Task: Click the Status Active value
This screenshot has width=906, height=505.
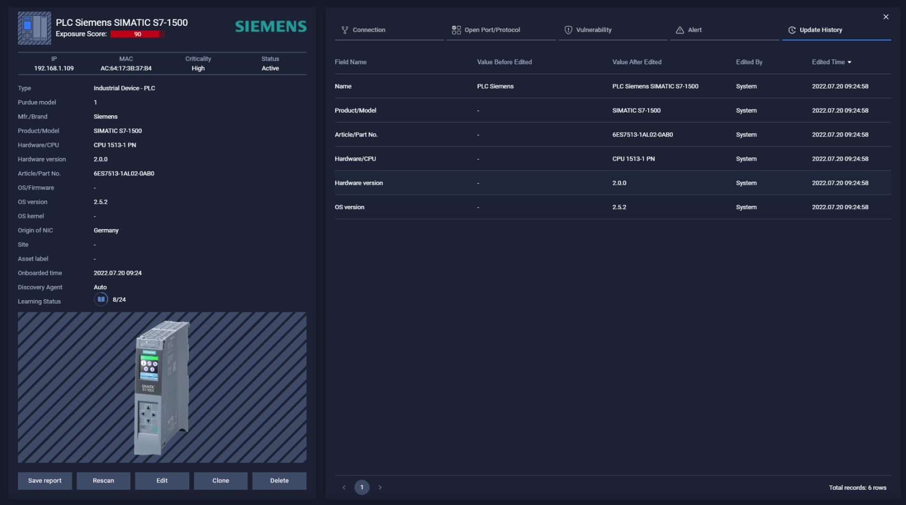Action: coord(271,68)
